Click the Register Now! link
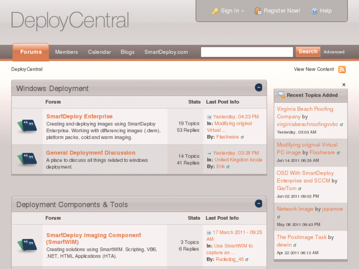 282,11
